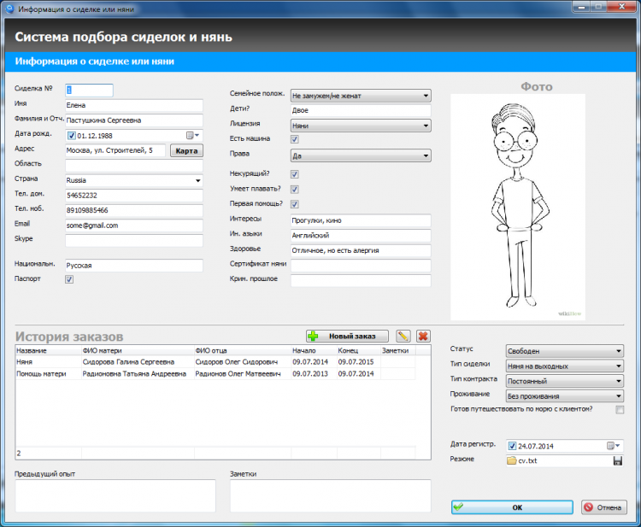Open the Семейное полож. dropdown
641x527 pixels.
click(360, 97)
